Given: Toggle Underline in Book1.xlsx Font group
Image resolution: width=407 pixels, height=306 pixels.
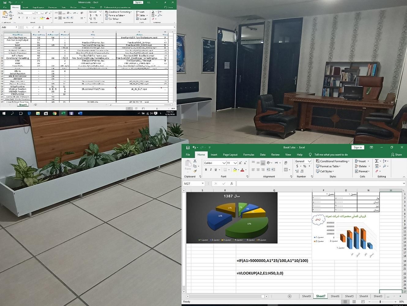Looking at the screenshot, I should click(x=215, y=170).
